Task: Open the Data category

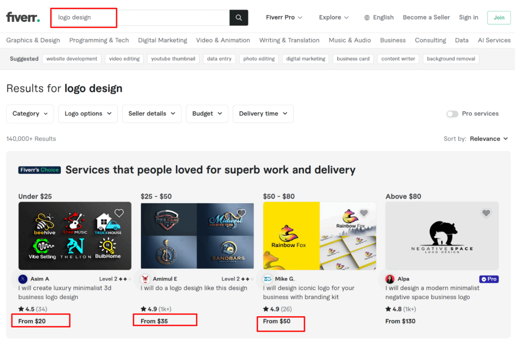Action: 462,40
